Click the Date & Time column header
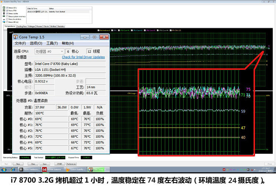 (x=38, y=8)
